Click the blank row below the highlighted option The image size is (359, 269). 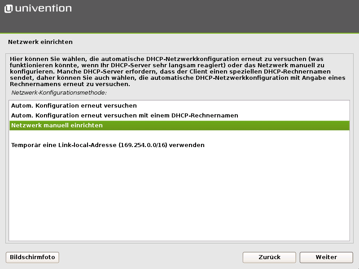click(179, 135)
